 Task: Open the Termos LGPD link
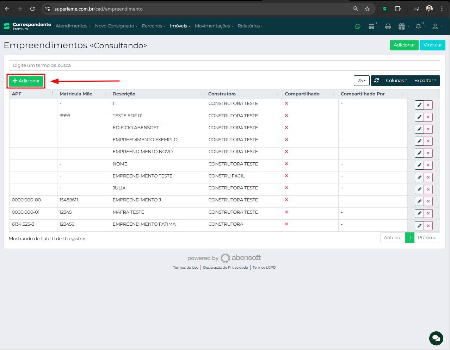point(264,268)
